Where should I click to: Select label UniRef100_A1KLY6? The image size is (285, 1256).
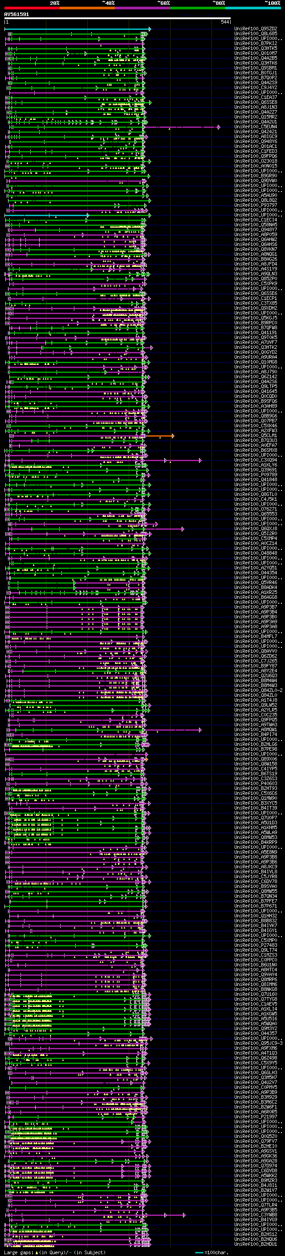pyautogui.click(x=256, y=465)
